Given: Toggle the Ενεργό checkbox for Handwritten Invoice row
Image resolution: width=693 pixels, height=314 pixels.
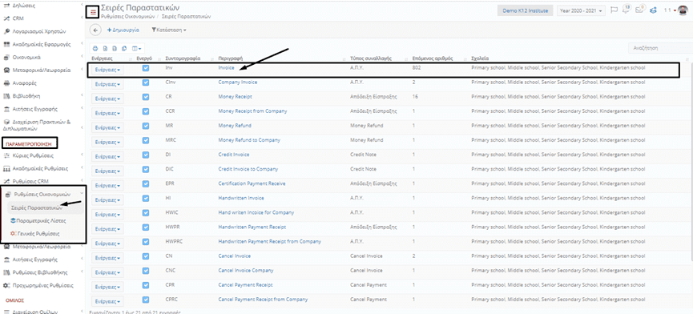Looking at the screenshot, I should 146,199.
